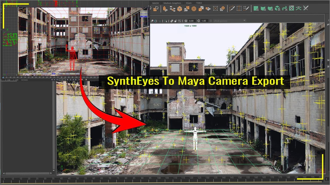Click the SynthEyes frame number field
The height and width of the screenshot is (185, 330).
(62, 80)
